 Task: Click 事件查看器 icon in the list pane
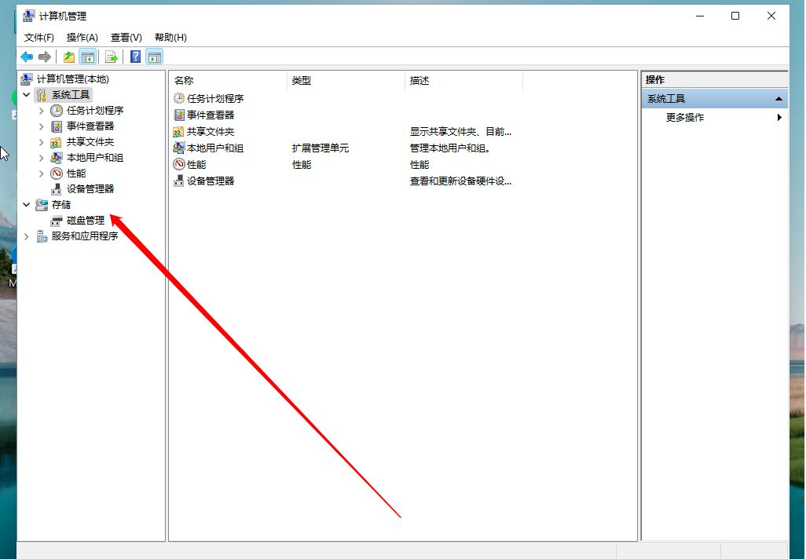178,115
